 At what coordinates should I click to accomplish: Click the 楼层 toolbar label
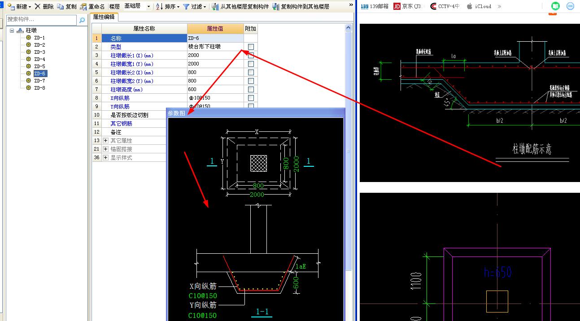[115, 6]
